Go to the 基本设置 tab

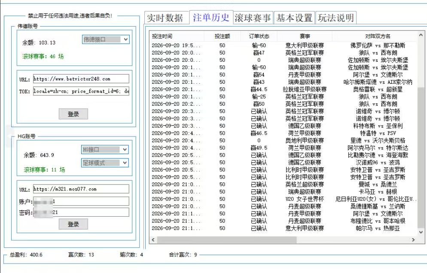point(294,18)
